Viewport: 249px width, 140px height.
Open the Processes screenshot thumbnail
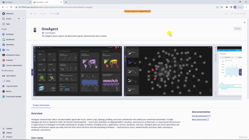click(x=228, y=71)
